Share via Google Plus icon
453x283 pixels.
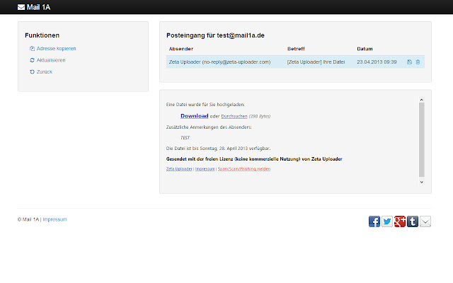click(x=399, y=221)
